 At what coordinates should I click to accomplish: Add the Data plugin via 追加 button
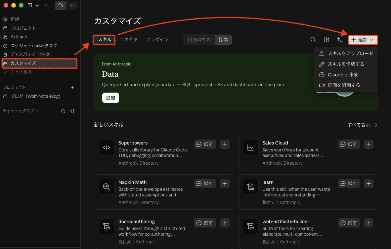point(110,98)
